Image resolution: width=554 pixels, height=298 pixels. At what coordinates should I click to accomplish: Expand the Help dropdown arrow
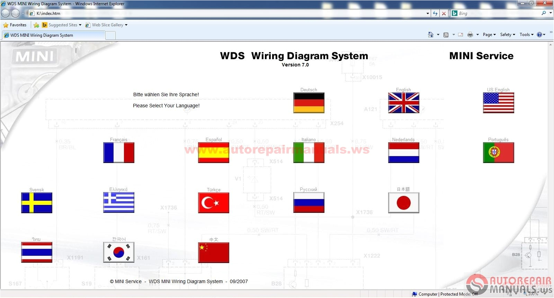544,35
